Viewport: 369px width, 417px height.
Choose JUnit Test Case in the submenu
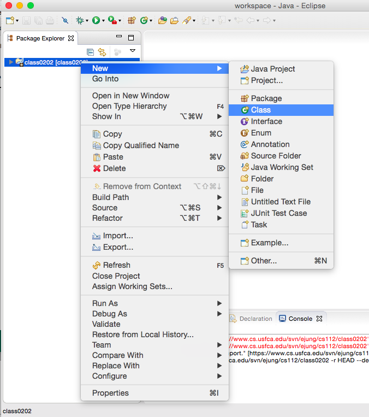pyautogui.click(x=281, y=213)
